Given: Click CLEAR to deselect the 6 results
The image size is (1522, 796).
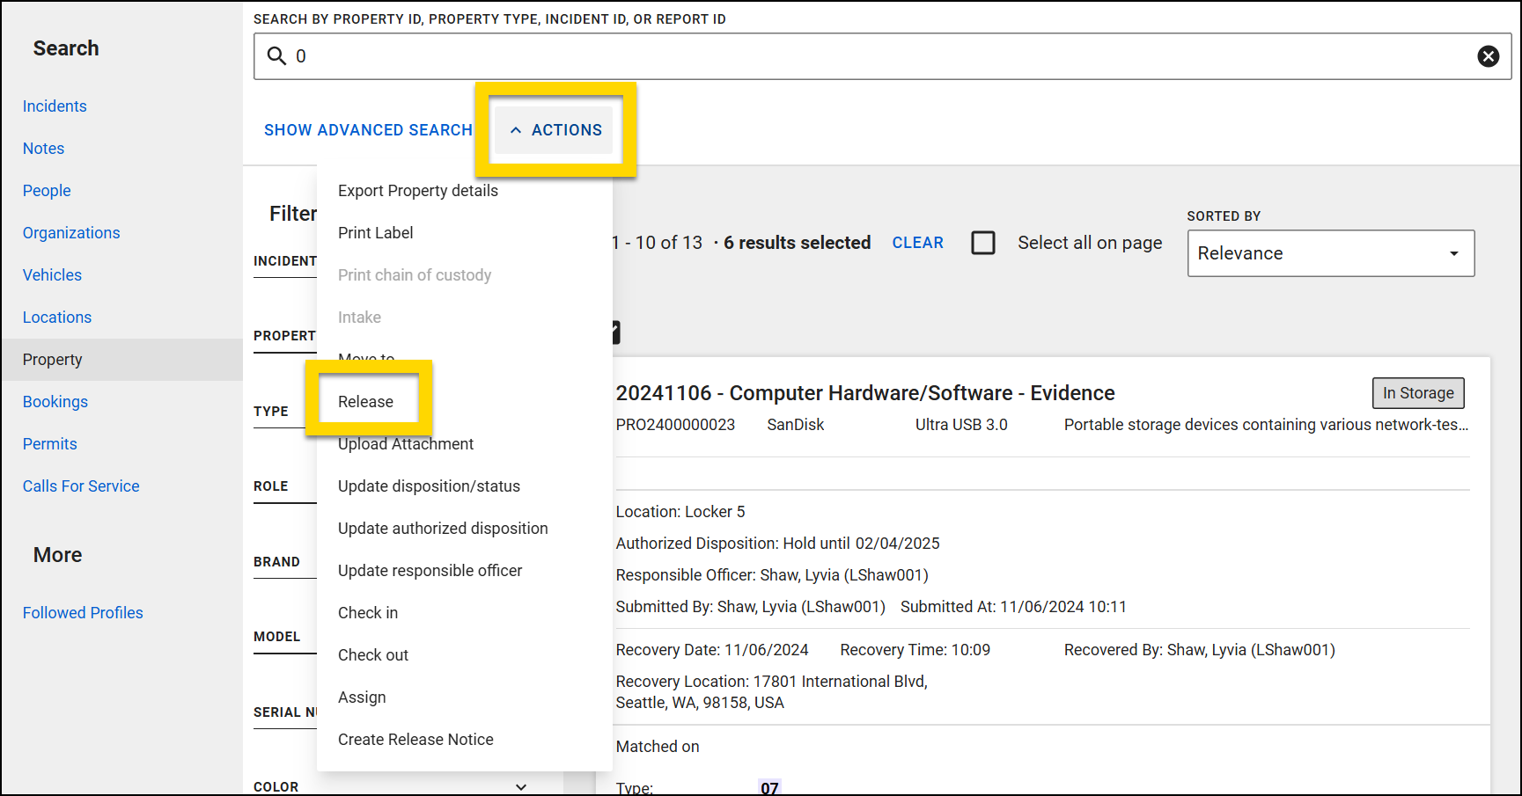Looking at the screenshot, I should (917, 243).
